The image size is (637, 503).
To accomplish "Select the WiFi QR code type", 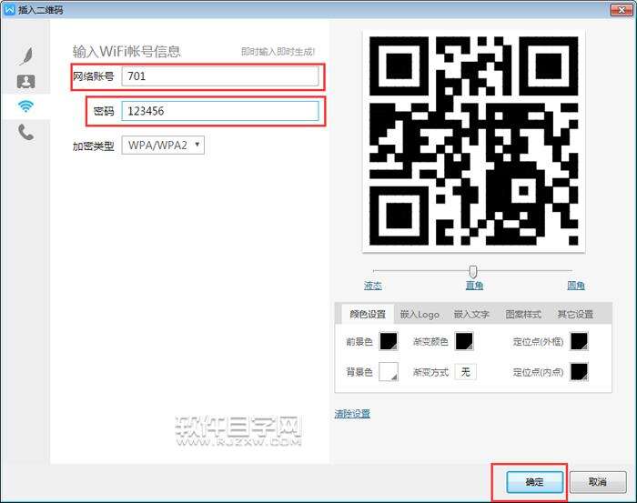I will [x=25, y=106].
